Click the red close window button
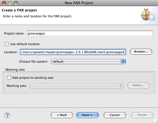 click(x=4, y=3)
